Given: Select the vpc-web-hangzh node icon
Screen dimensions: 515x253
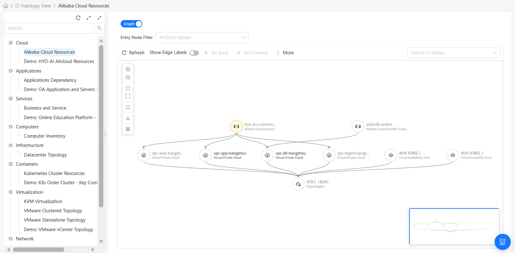Looking at the screenshot, I should pos(144,155).
